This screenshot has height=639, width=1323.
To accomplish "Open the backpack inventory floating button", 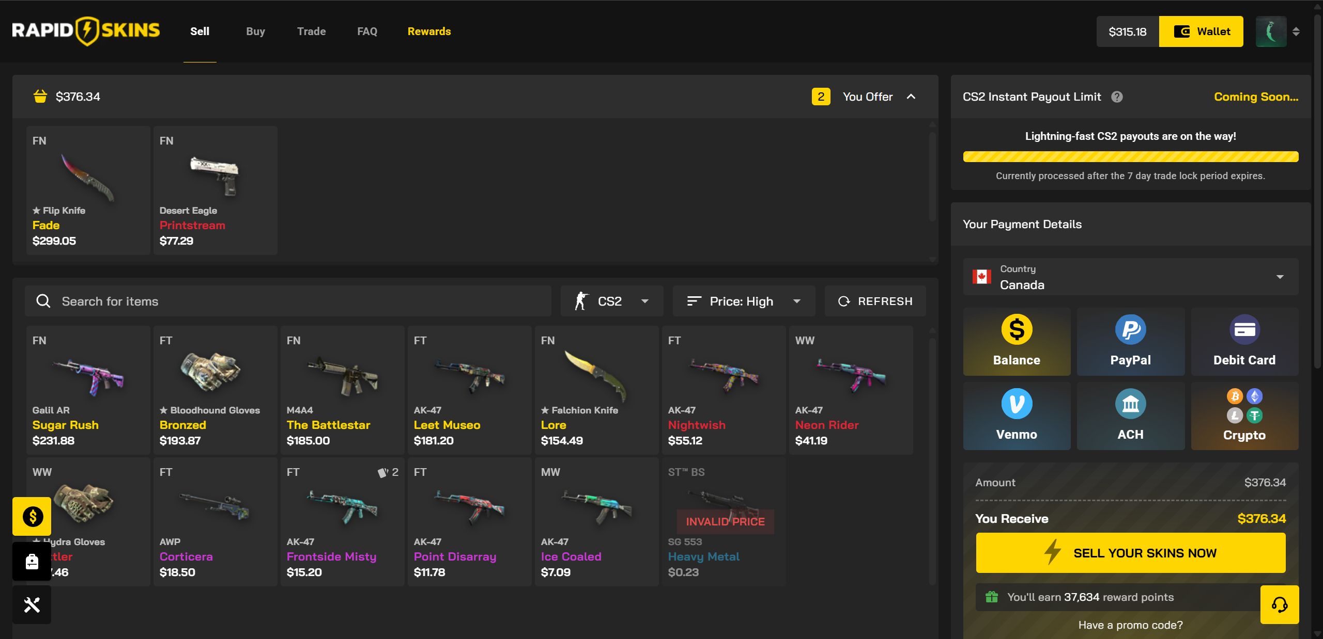I will pyautogui.click(x=32, y=561).
